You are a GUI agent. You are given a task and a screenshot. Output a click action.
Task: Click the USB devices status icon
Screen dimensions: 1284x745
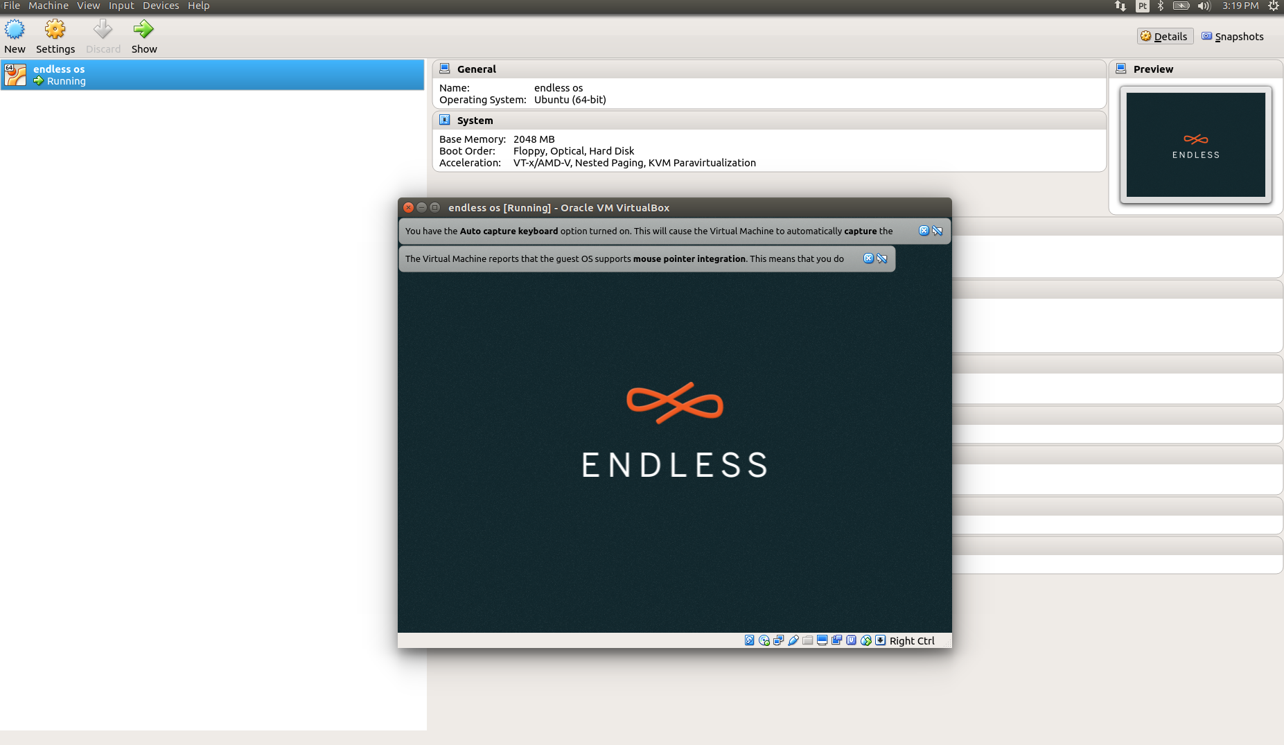793,640
